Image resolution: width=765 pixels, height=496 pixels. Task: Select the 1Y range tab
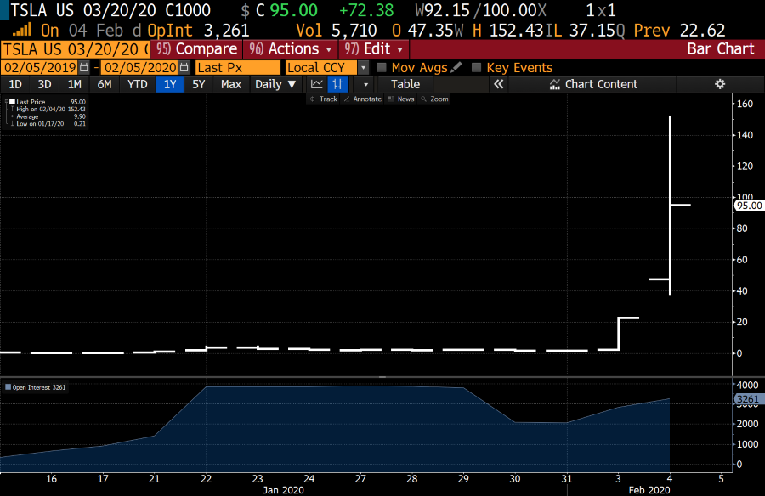pos(170,84)
